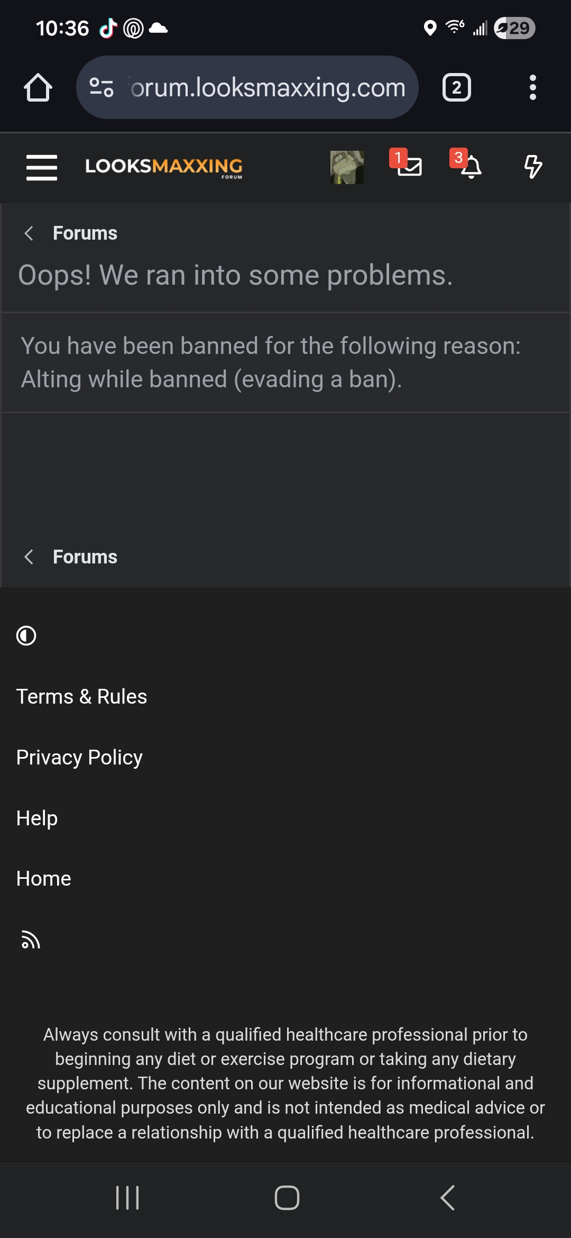This screenshot has height=1238, width=571.
Task: Go back to Forums via top breadcrumb
Action: (x=85, y=233)
